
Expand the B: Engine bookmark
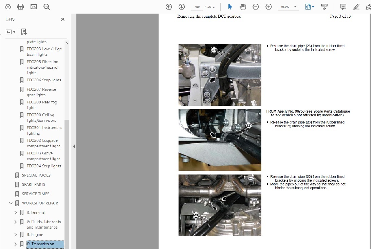[16, 235]
